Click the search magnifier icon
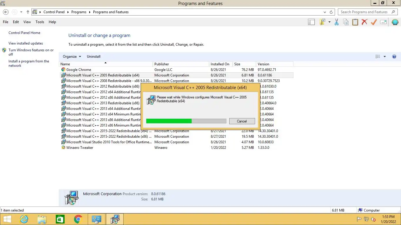Viewport: 401px width, 225px height. (393, 12)
